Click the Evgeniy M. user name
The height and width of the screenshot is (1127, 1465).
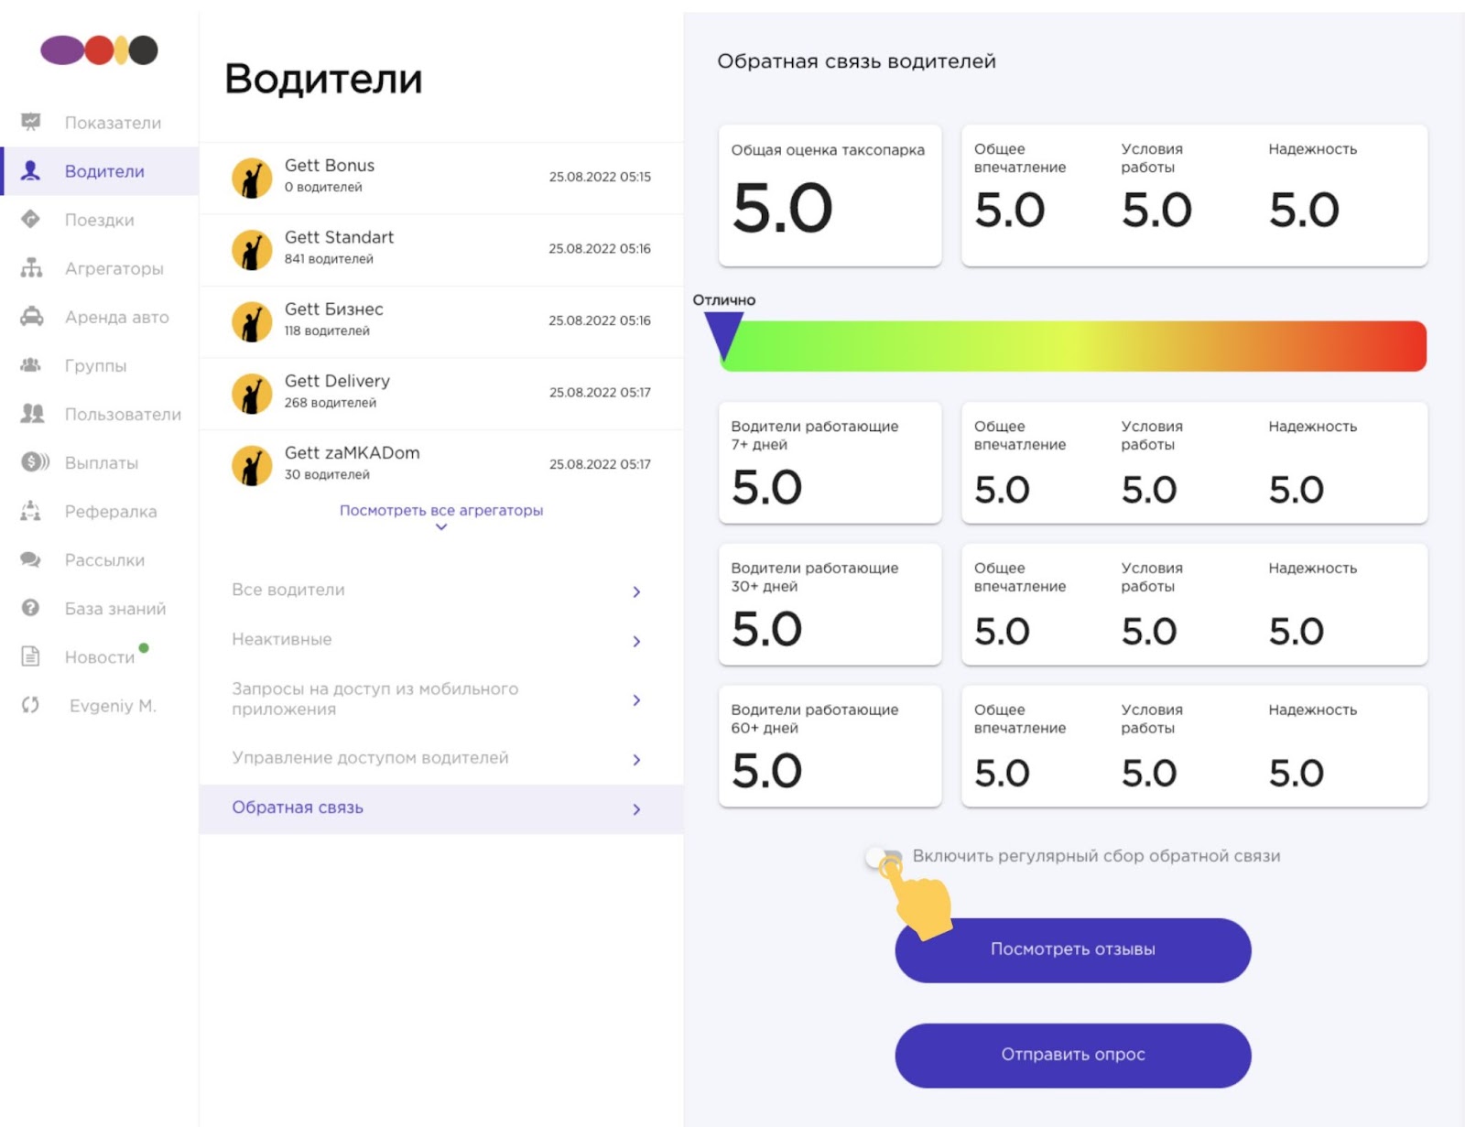(113, 705)
